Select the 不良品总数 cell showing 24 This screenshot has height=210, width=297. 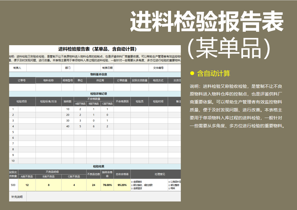point(94,185)
